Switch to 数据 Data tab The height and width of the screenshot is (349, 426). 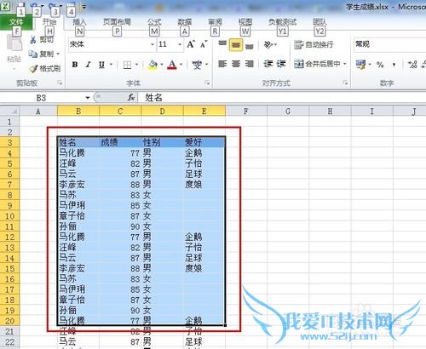tap(185, 22)
